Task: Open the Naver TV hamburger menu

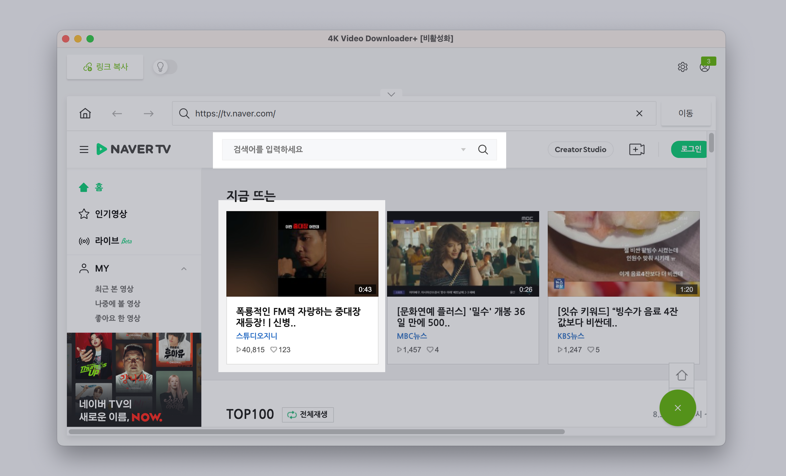Action: click(x=84, y=149)
